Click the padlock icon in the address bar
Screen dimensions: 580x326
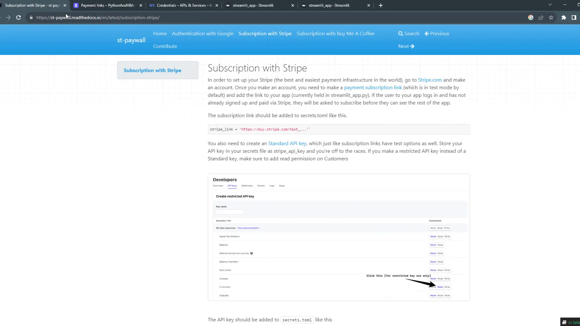31,18
